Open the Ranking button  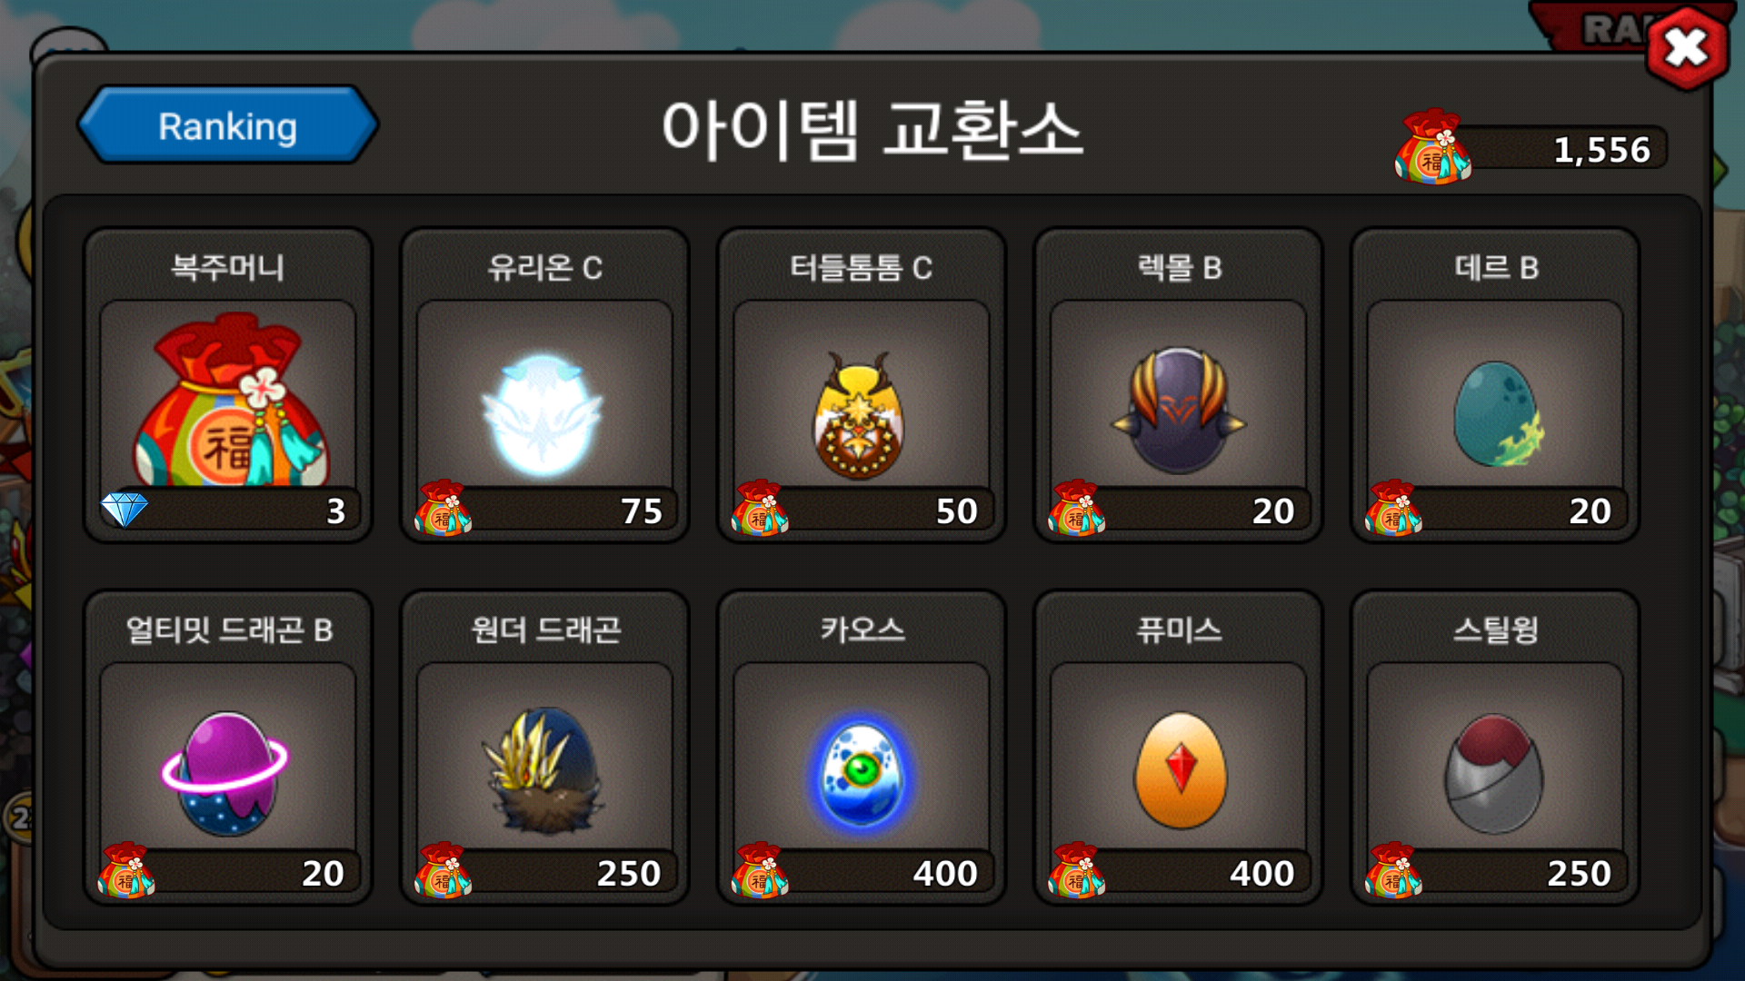point(227,125)
